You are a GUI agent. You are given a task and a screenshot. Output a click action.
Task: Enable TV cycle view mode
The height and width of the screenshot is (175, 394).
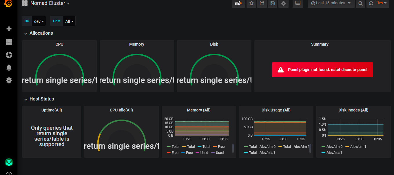click(298, 3)
